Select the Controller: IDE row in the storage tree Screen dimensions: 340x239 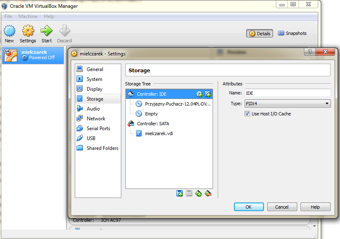click(169, 94)
